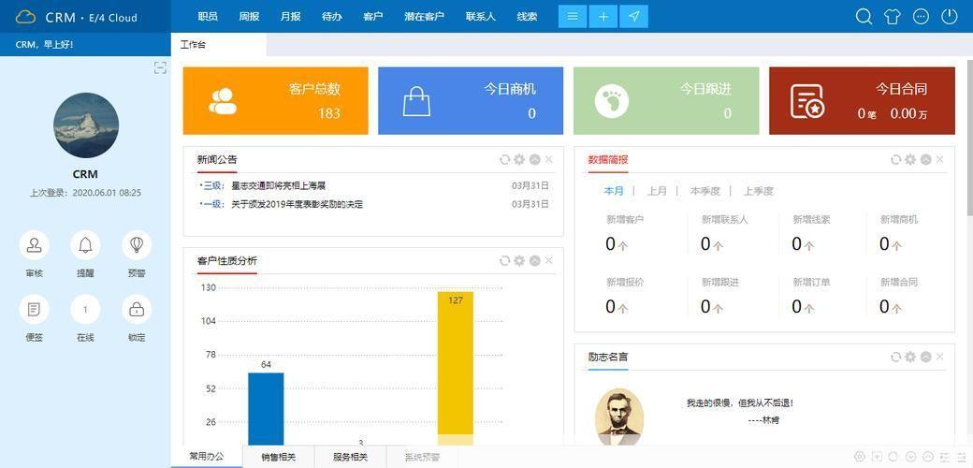
Task: Select 本季度 in the data briefing
Action: (x=704, y=191)
